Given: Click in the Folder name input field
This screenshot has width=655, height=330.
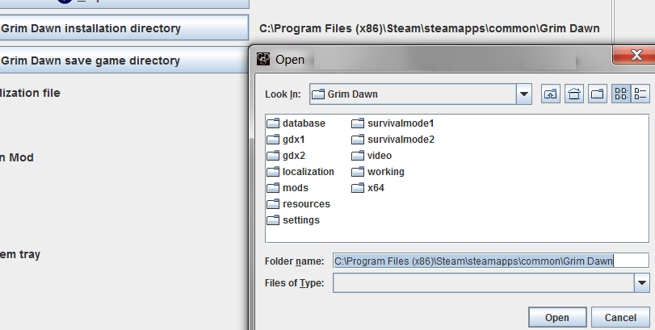Looking at the screenshot, I should (x=491, y=261).
